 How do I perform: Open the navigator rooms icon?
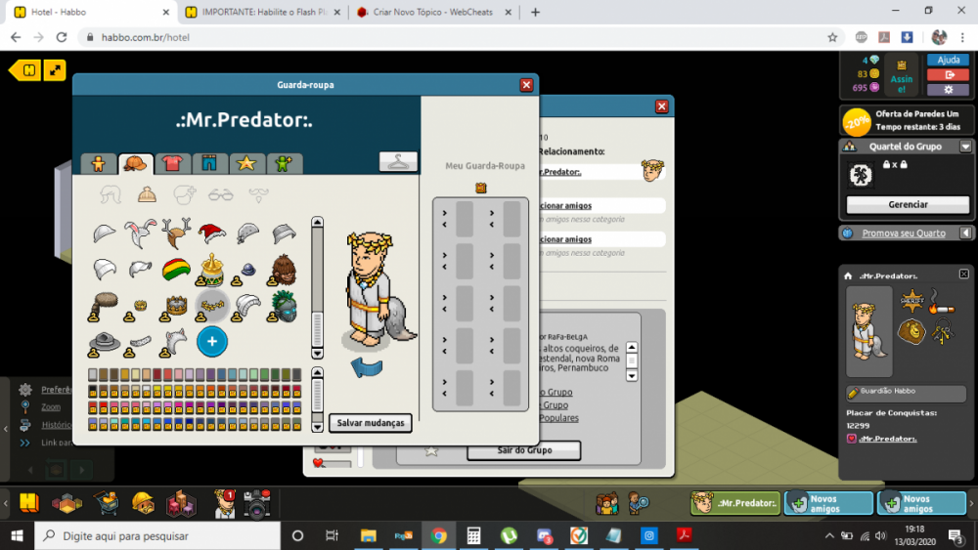click(67, 503)
